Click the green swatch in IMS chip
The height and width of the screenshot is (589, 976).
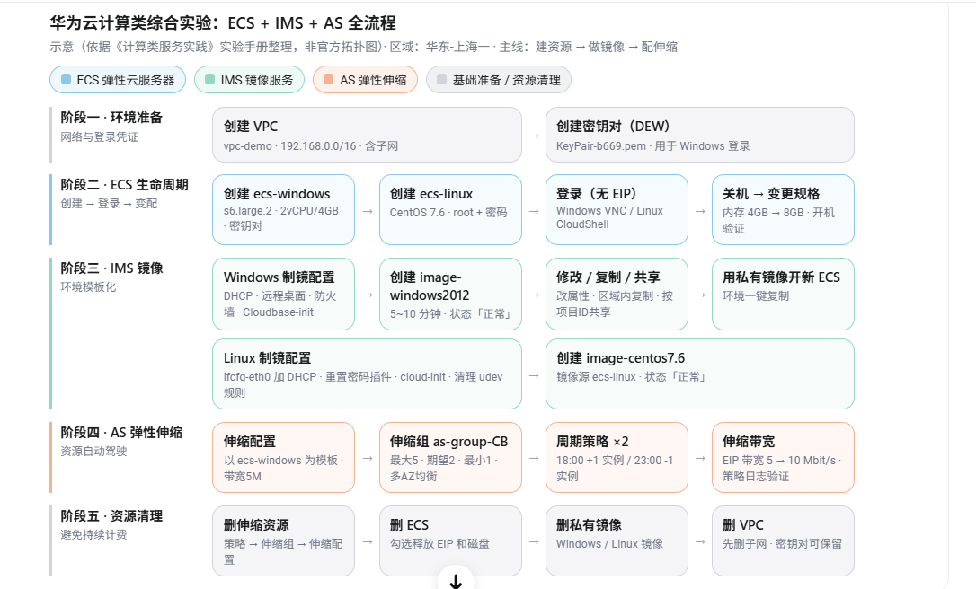pyautogui.click(x=209, y=79)
